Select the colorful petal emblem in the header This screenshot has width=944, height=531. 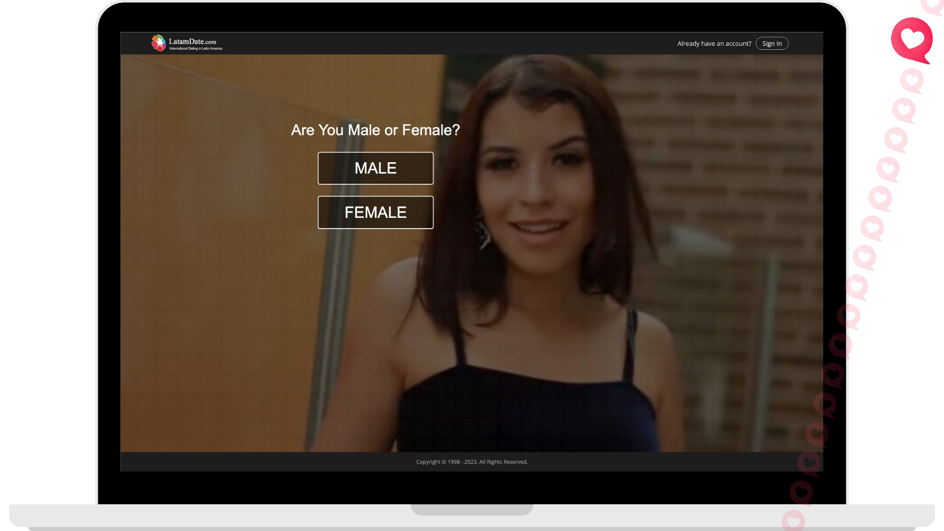[x=158, y=42]
